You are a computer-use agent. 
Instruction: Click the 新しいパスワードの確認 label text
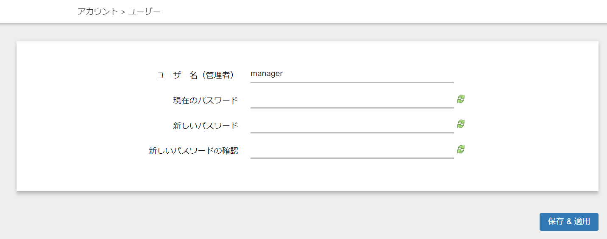(x=193, y=151)
